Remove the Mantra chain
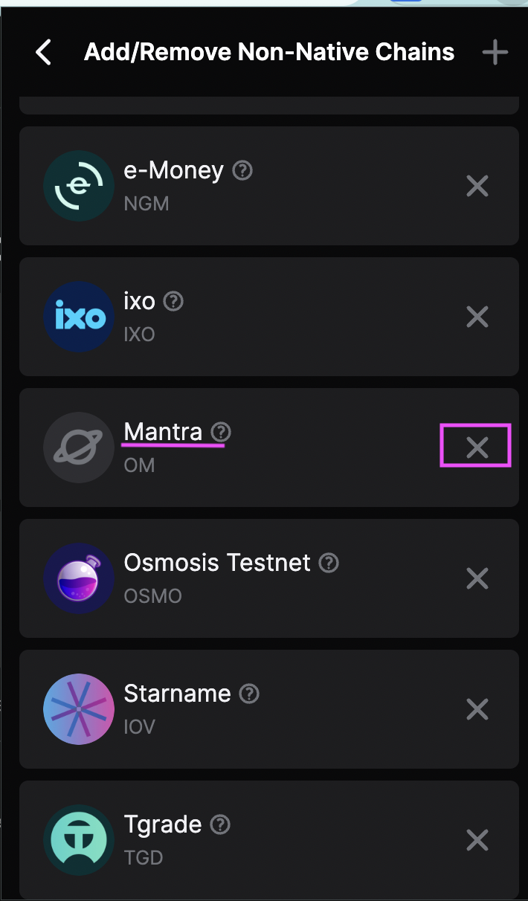The height and width of the screenshot is (901, 528). [477, 447]
